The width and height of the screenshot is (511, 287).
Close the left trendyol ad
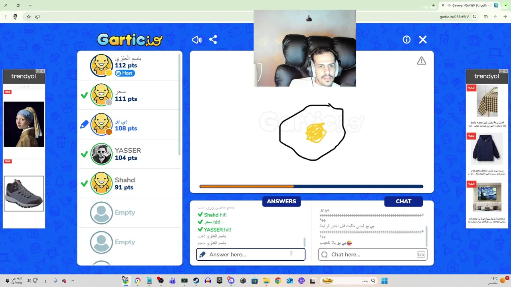43,71
